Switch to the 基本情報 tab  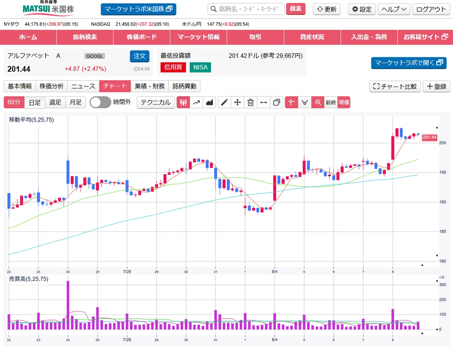(x=20, y=86)
